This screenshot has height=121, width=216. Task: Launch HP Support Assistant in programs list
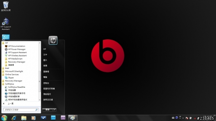coord(16,52)
